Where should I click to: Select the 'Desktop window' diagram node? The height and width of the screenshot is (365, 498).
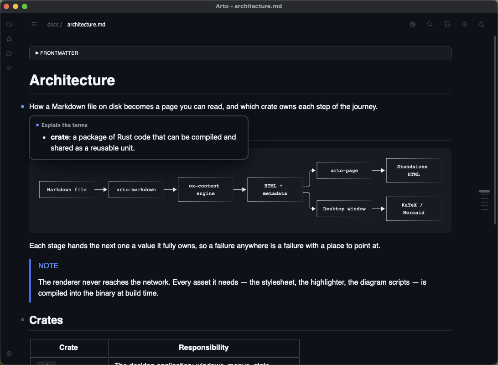[344, 209]
